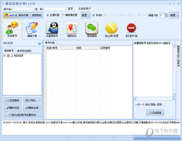Click the window menu icon left of the title

(x=3, y=4)
